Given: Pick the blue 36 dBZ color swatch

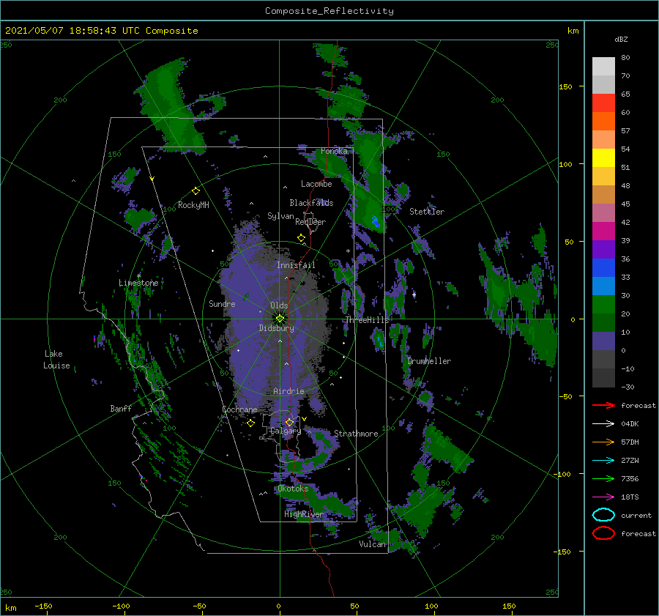Looking at the screenshot, I should pyautogui.click(x=603, y=267).
